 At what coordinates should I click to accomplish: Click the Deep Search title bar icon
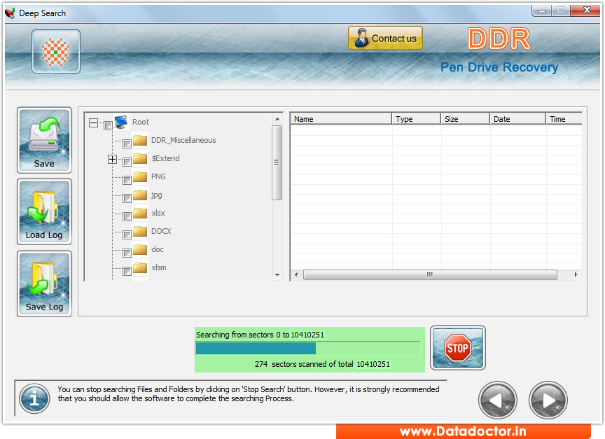[x=10, y=13]
